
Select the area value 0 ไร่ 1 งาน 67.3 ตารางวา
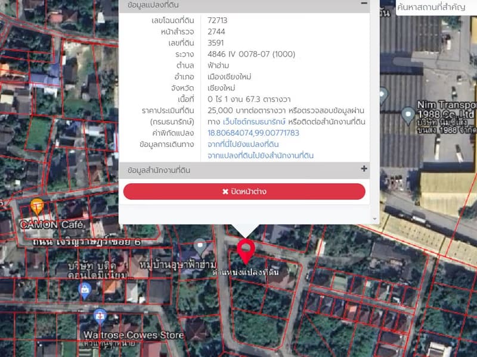tap(249, 99)
